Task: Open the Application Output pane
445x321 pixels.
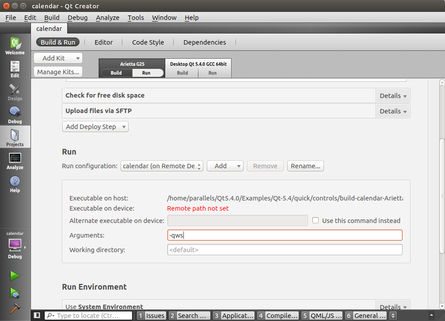Action: [x=234, y=315]
